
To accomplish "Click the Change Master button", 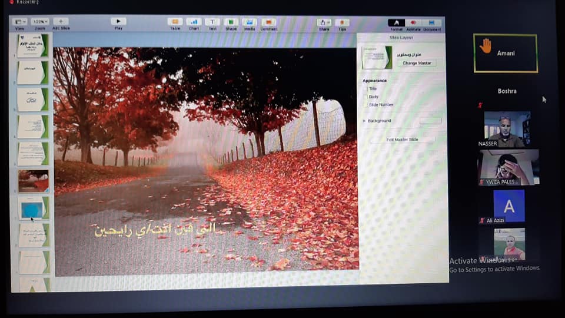I will click(417, 63).
